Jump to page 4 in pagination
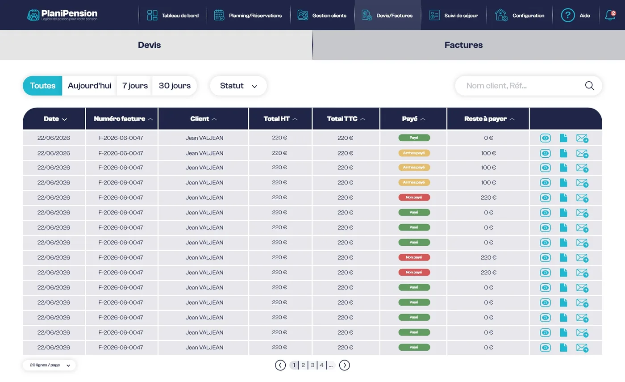The width and height of the screenshot is (625, 382). pos(321,365)
